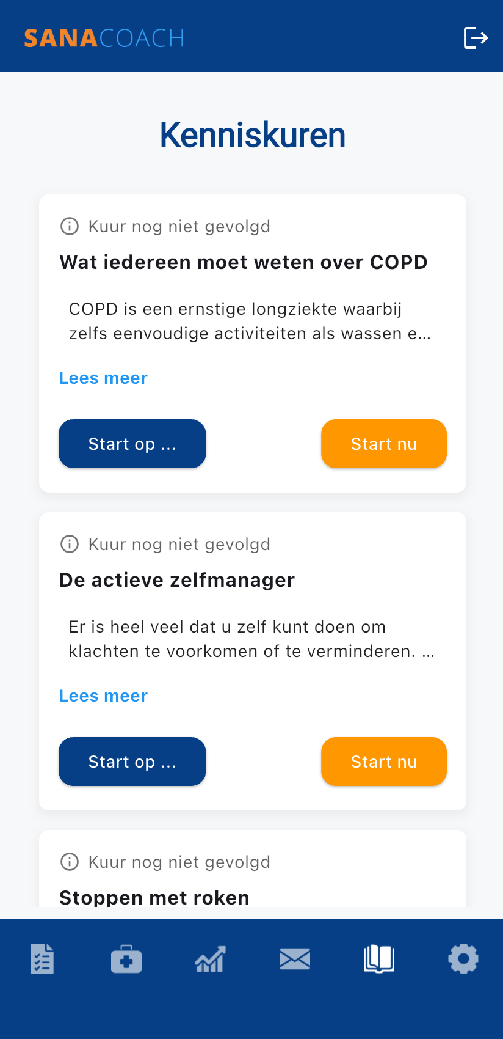Screen dimensions: 503x1039
Task: Click the SANACOACH logo
Action: (104, 39)
